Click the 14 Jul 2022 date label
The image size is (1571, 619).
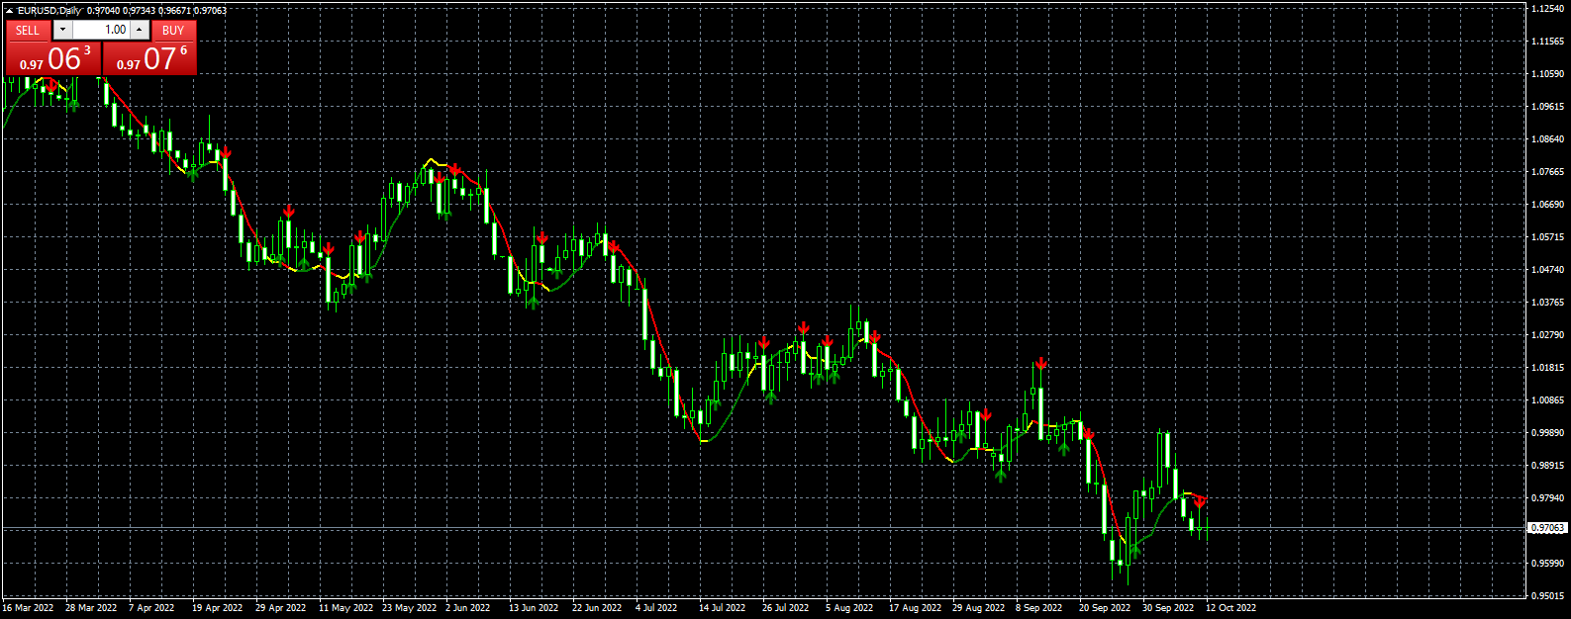click(723, 608)
